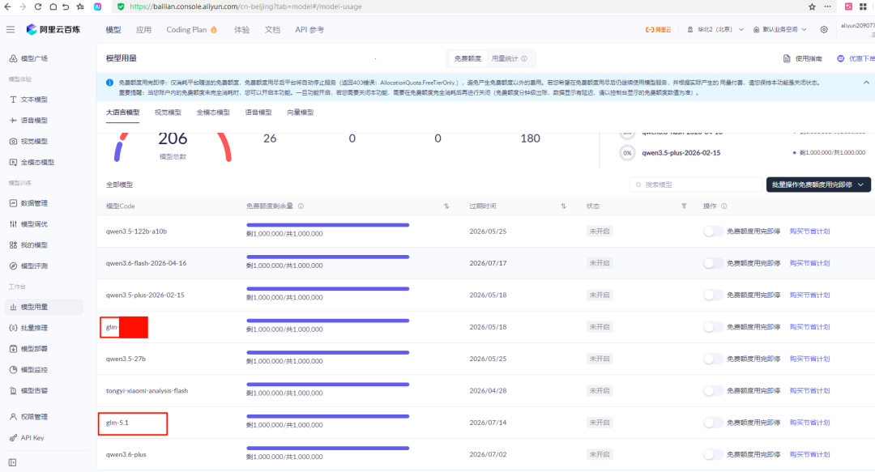
Task: Toggle 免费额度用完即停 for qwen3.6-plus
Action: pyautogui.click(x=713, y=454)
